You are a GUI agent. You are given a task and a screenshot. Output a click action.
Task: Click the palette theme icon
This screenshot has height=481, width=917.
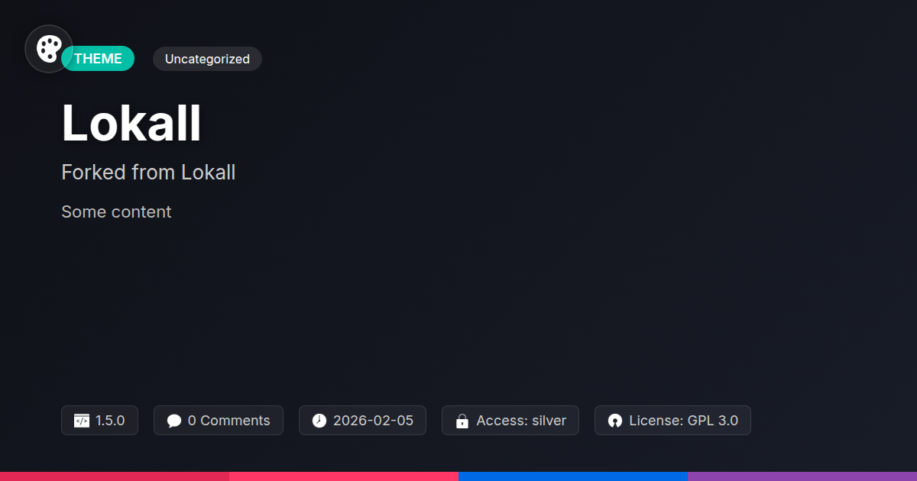pos(49,49)
